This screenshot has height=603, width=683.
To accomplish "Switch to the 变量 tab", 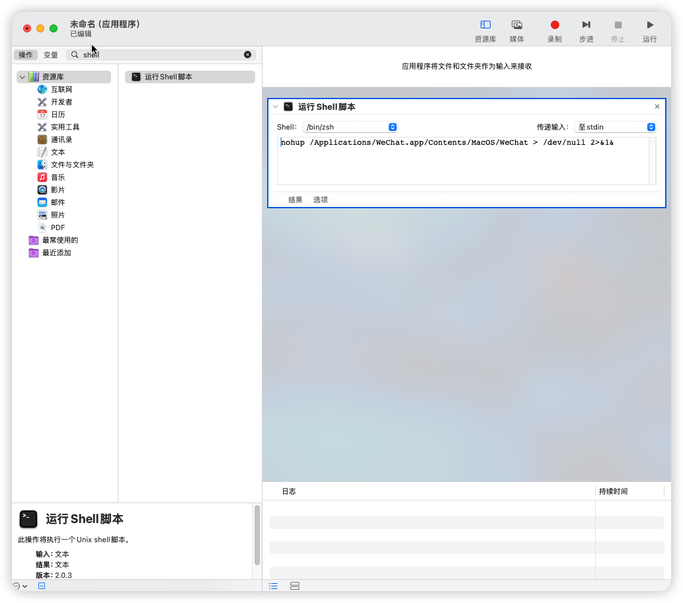I will pos(50,54).
